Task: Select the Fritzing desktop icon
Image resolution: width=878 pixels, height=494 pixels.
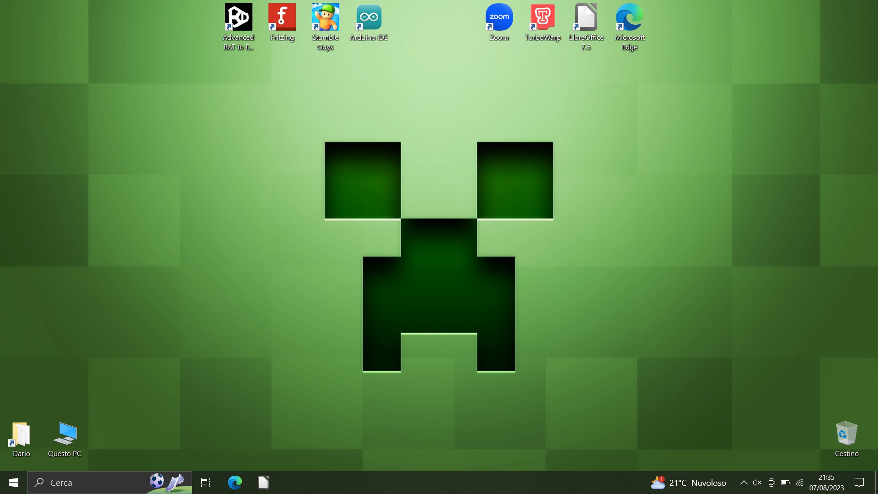Action: coord(282,18)
